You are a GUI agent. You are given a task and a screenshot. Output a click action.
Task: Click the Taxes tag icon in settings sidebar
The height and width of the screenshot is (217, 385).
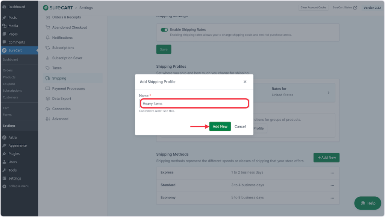coord(48,68)
